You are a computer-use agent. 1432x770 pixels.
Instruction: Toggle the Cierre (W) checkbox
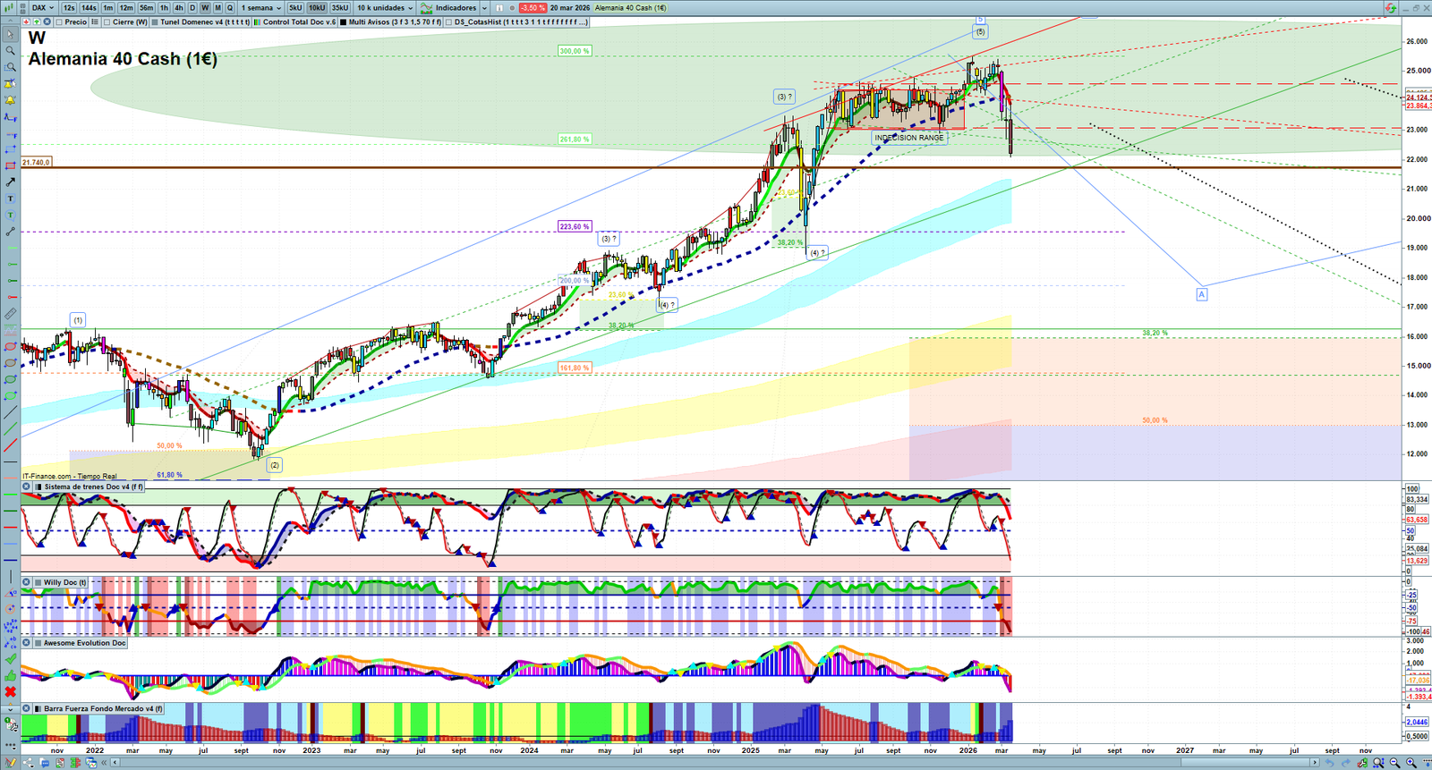[107, 21]
